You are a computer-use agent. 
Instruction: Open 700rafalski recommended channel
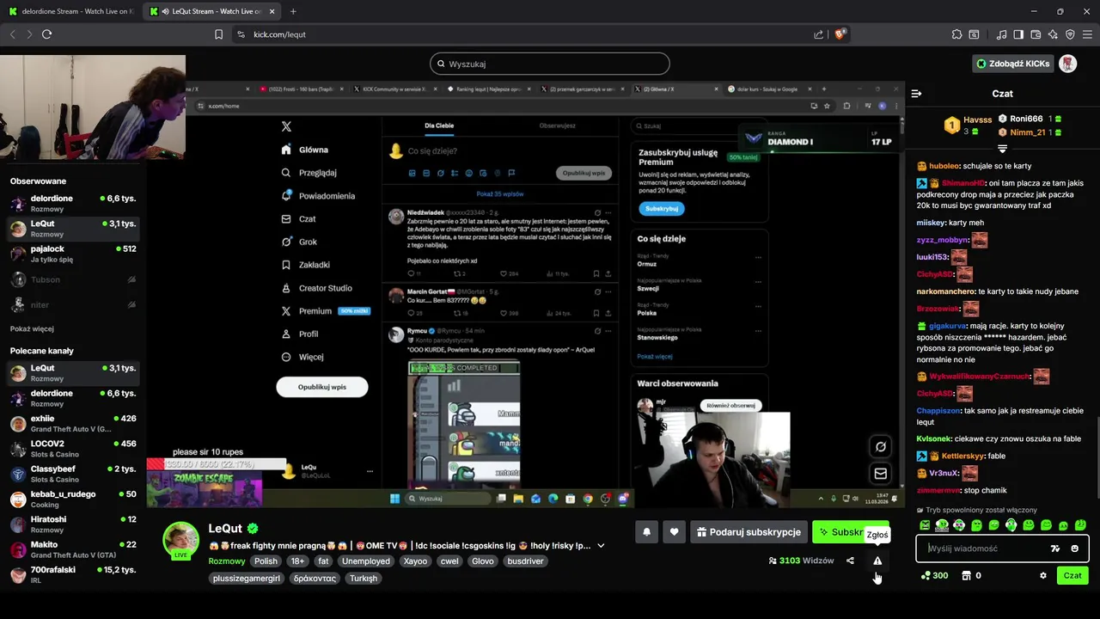click(73, 574)
